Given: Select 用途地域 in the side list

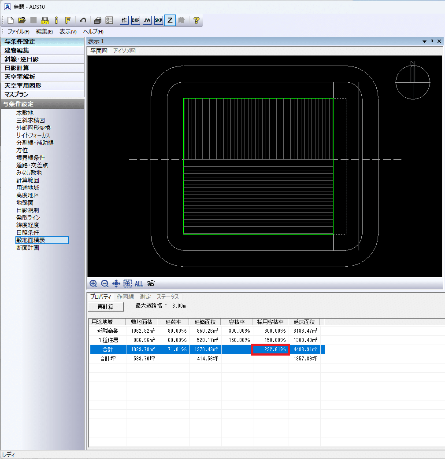Looking at the screenshot, I should tap(28, 187).
